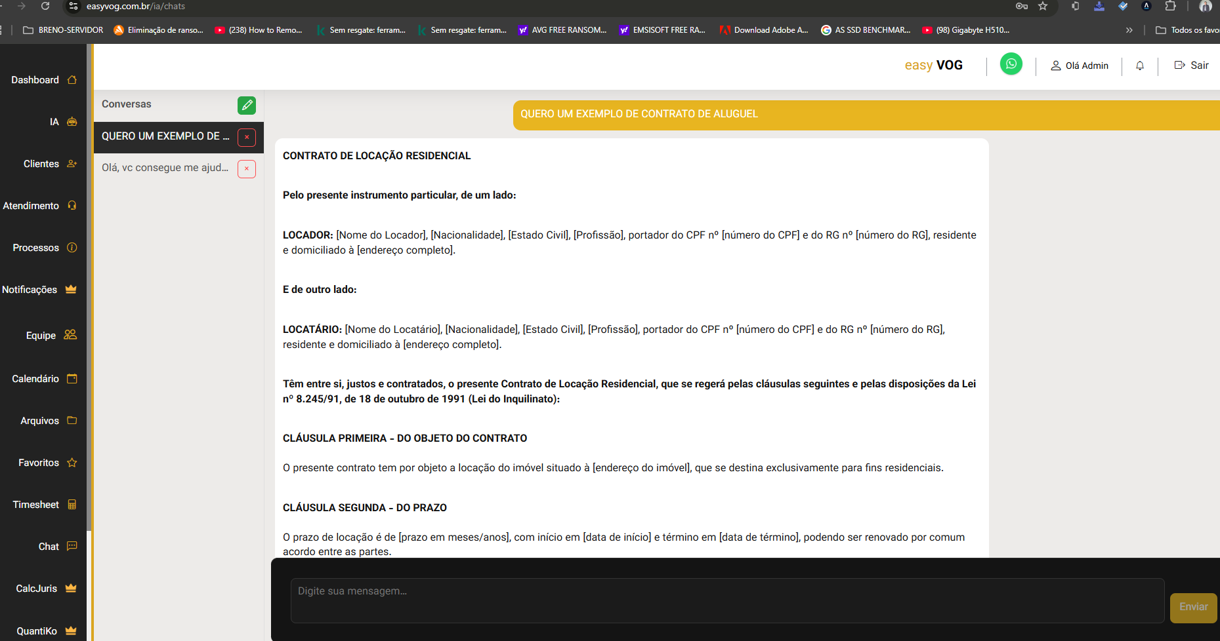The height and width of the screenshot is (641, 1220).
Task: Open the 'Olá Admin' user menu
Action: [1080, 66]
